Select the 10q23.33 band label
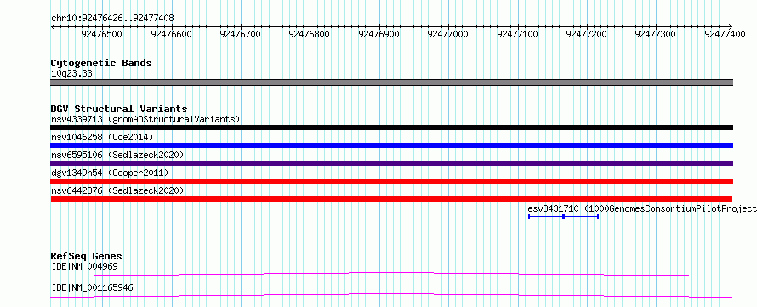 point(71,74)
